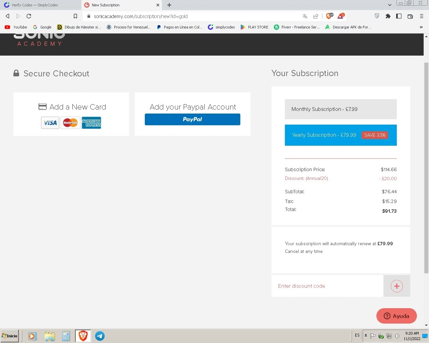Open the browser hamburger main menu
Viewport: 429px width, 343px height.
tap(422, 16)
